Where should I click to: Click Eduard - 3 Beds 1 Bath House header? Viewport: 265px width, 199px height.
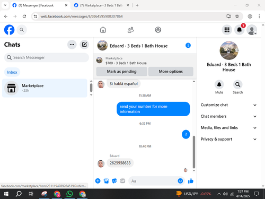(138, 46)
